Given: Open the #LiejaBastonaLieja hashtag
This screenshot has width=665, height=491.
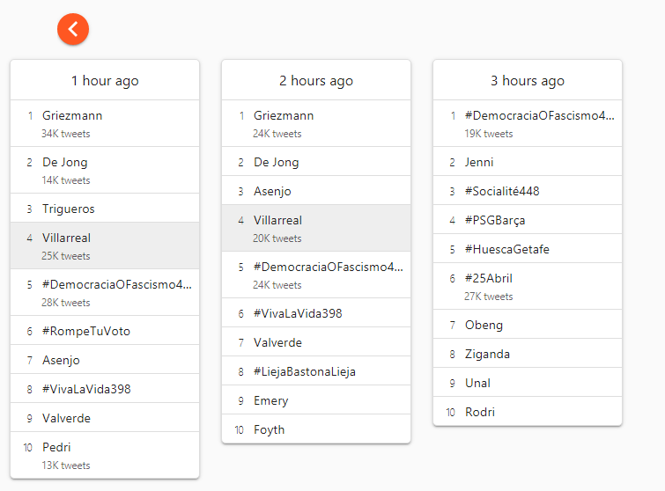Looking at the screenshot, I should 305,371.
